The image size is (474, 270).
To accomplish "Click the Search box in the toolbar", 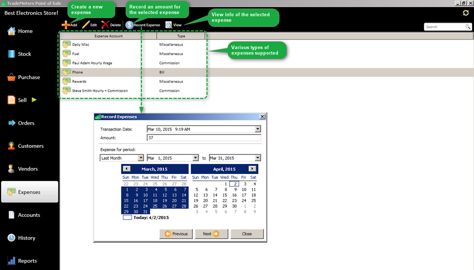I will 444,27.
